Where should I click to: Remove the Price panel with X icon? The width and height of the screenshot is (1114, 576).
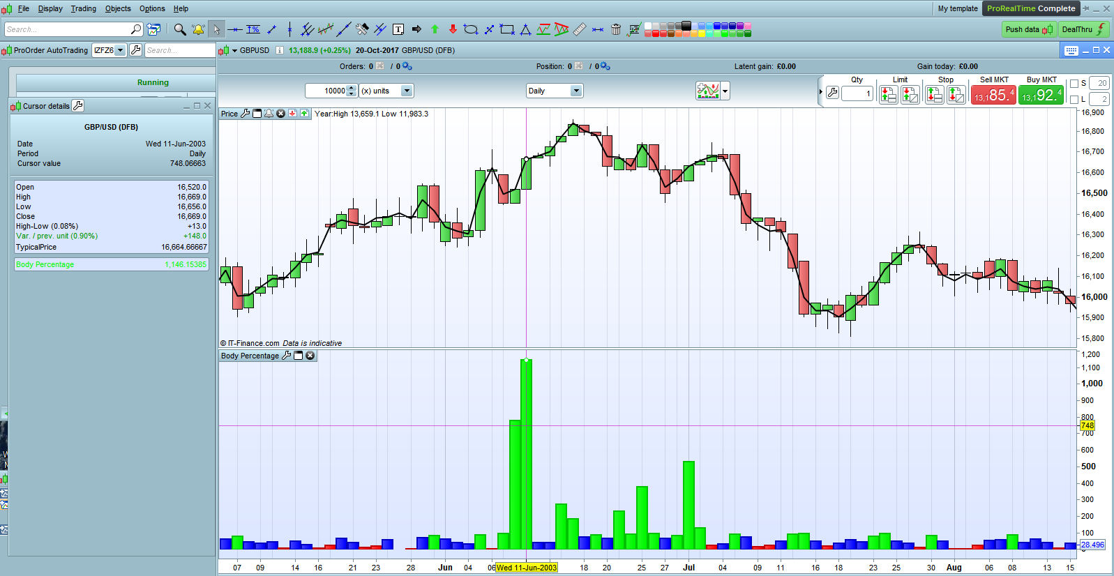coord(280,114)
